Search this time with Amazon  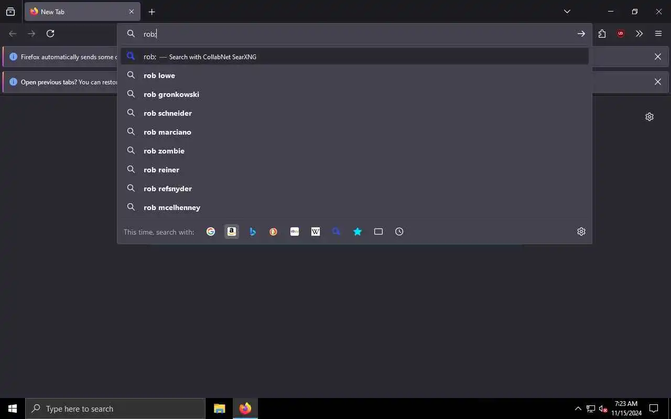pyautogui.click(x=232, y=231)
